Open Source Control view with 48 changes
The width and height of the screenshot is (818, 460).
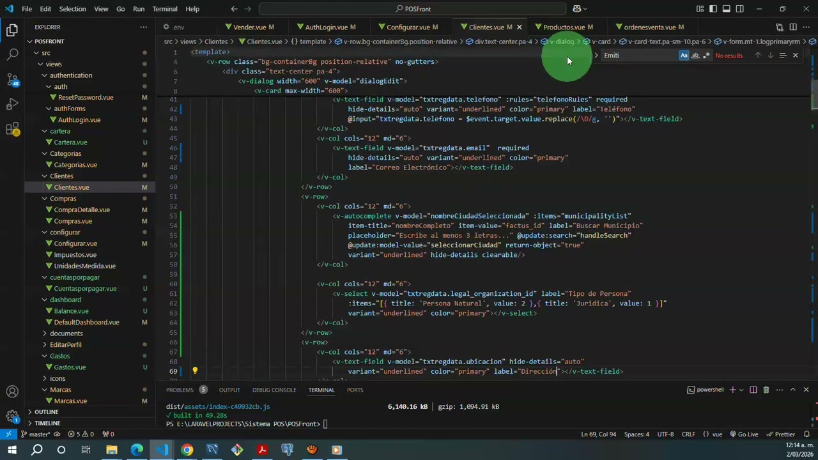(12, 79)
